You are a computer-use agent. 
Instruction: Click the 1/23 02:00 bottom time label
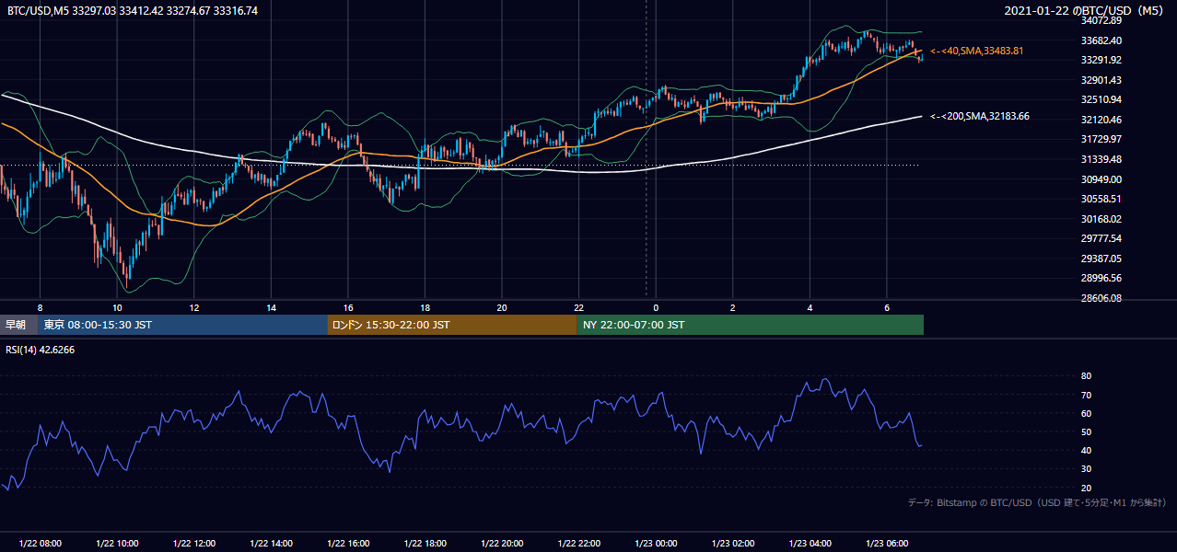733,544
